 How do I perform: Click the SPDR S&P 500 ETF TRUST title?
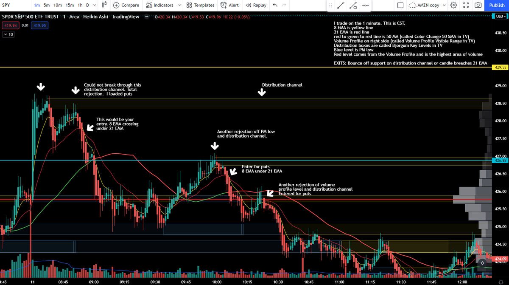[31, 17]
